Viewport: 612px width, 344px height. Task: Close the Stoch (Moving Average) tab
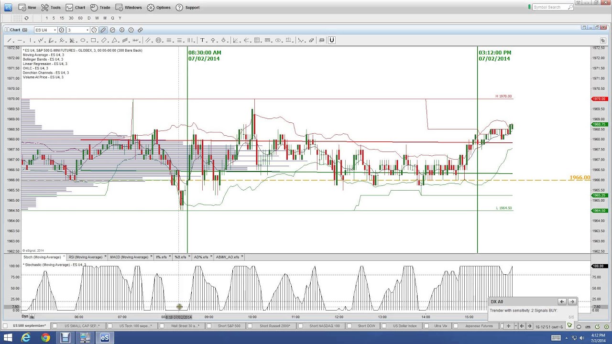(x=64, y=257)
